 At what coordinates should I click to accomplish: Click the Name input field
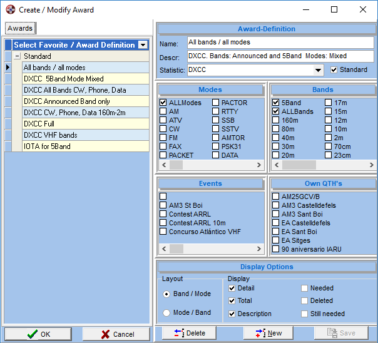point(280,43)
